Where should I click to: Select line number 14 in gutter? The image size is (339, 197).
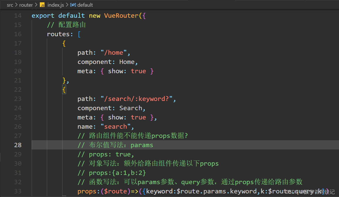pos(18,16)
